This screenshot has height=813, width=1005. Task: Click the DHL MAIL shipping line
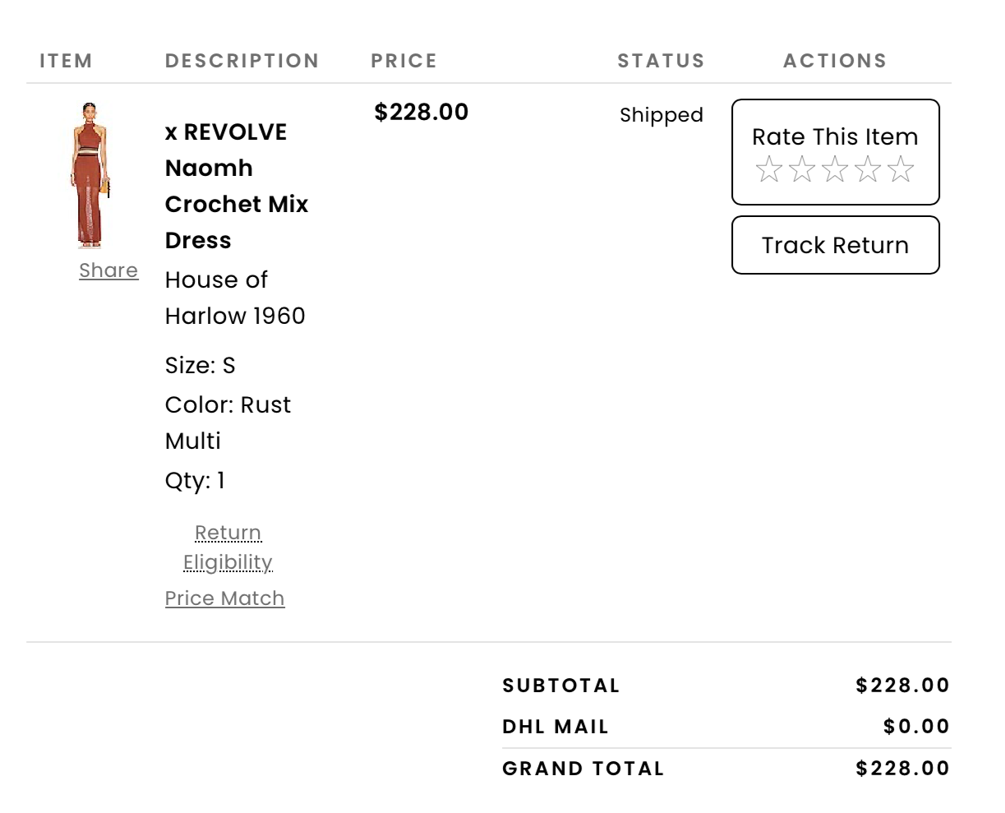pos(556,727)
